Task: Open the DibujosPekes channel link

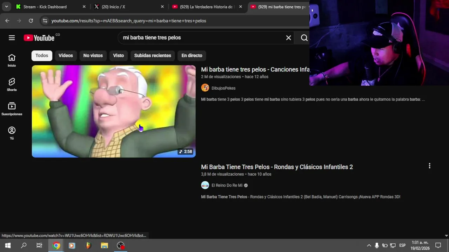Action: 223,88
